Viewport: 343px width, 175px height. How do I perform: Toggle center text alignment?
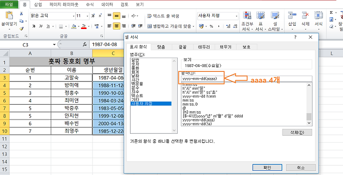pos(117,26)
